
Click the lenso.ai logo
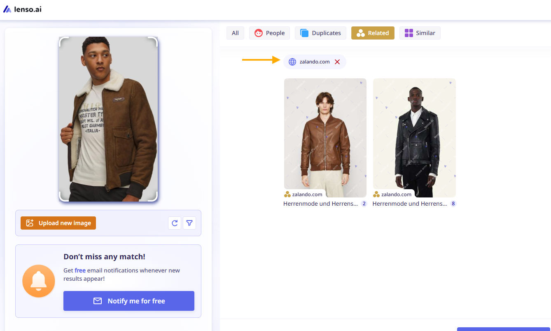click(x=22, y=9)
